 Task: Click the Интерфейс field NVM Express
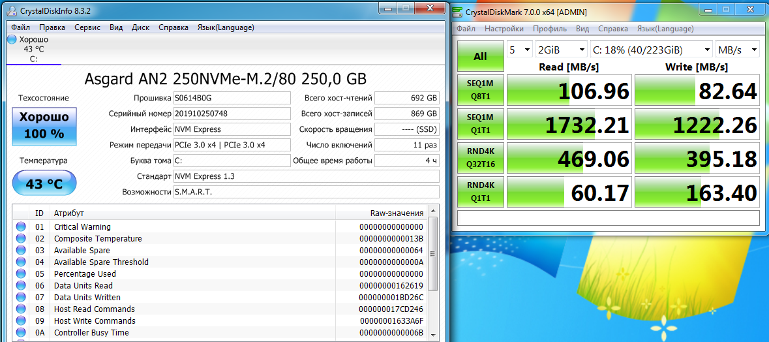pyautogui.click(x=232, y=129)
